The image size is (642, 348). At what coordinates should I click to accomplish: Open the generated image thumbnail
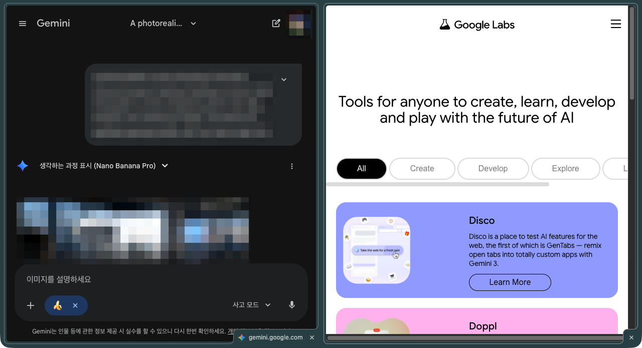pyautogui.click(x=132, y=230)
